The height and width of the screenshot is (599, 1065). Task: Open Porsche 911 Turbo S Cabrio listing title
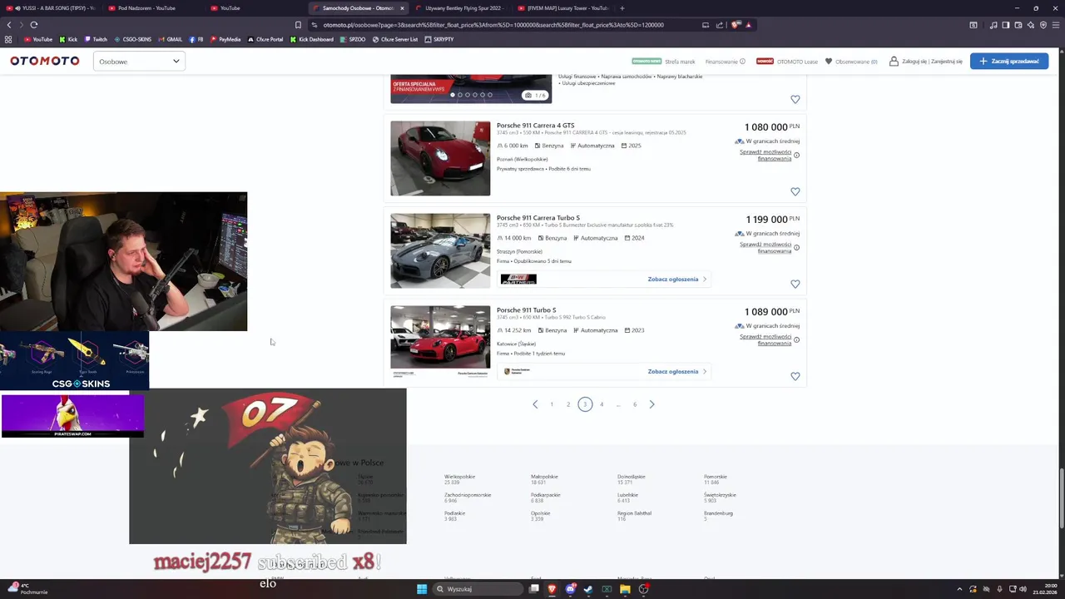[527, 310]
